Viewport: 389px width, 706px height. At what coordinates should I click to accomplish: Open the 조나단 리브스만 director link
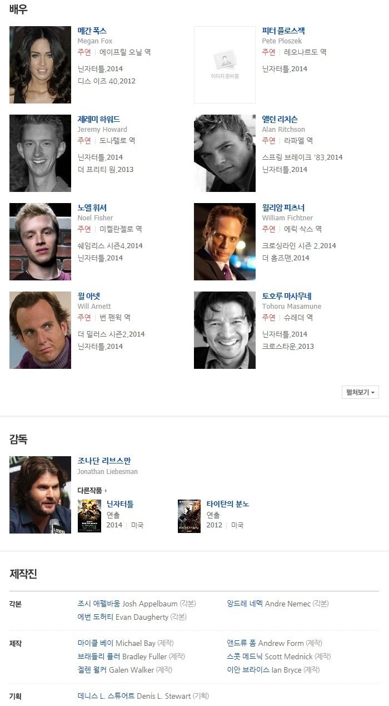coord(104,461)
